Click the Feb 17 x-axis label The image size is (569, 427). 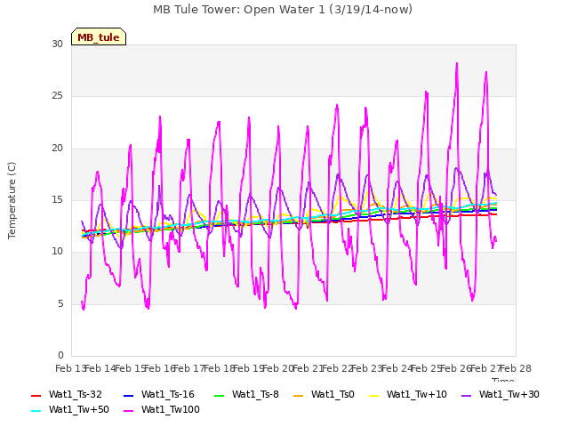click(x=189, y=368)
